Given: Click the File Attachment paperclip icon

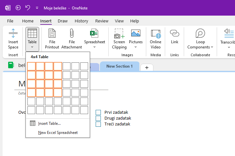Looking at the screenshot, I should point(72,33).
